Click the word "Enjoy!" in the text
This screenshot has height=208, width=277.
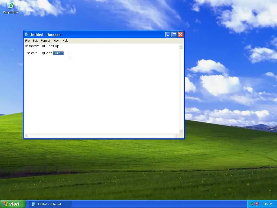31,53
